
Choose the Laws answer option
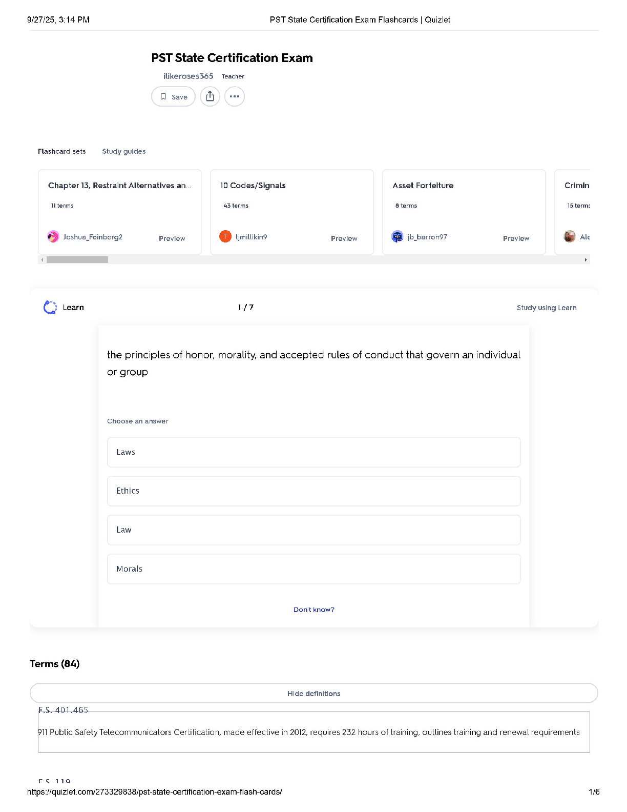[x=313, y=452]
